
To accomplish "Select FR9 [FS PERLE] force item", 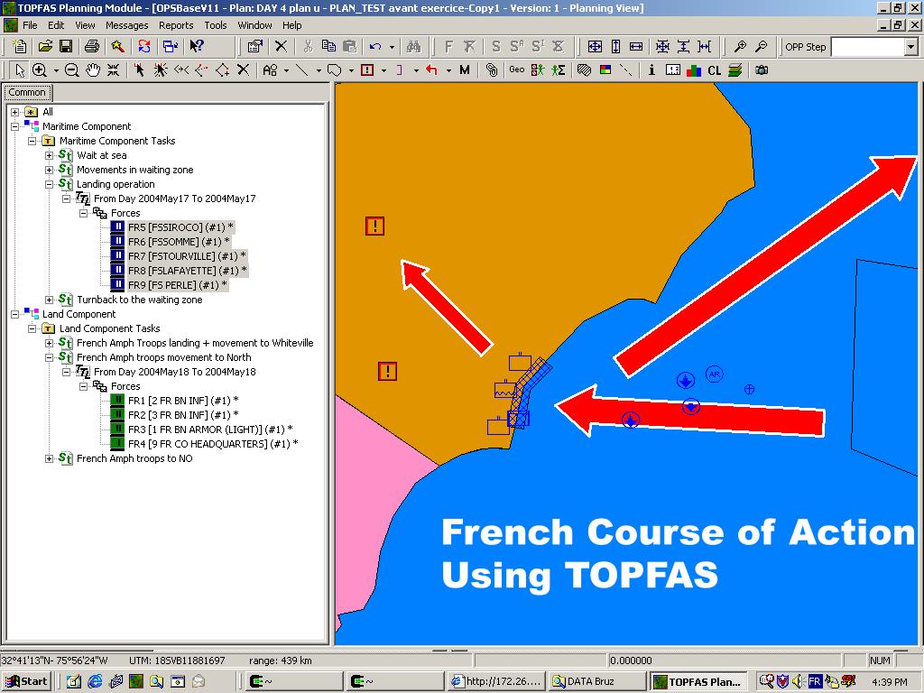I will click(x=177, y=285).
